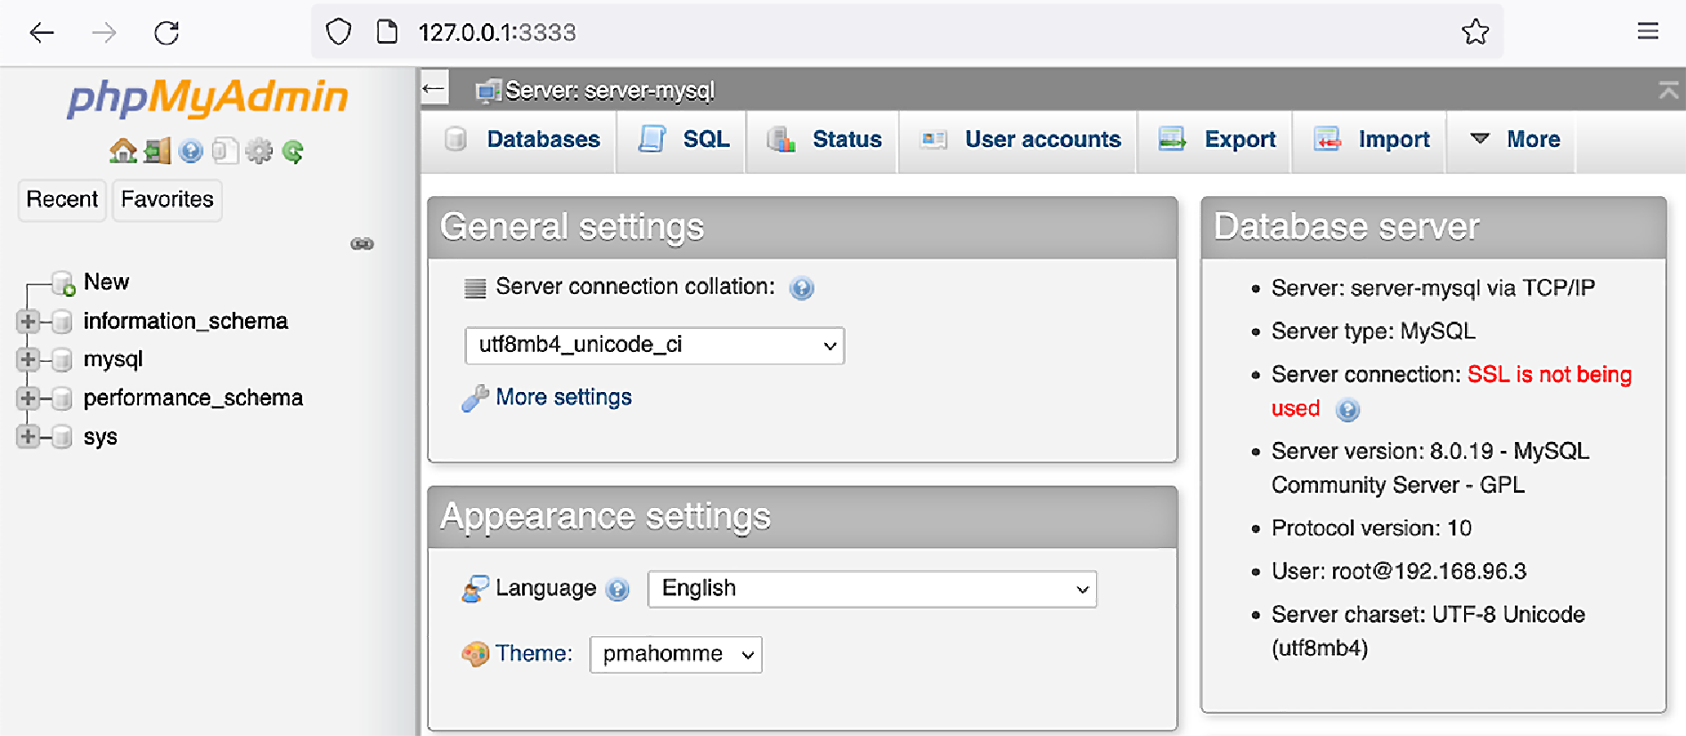Click the Favorites button
The width and height of the screenshot is (1686, 736).
pyautogui.click(x=168, y=200)
